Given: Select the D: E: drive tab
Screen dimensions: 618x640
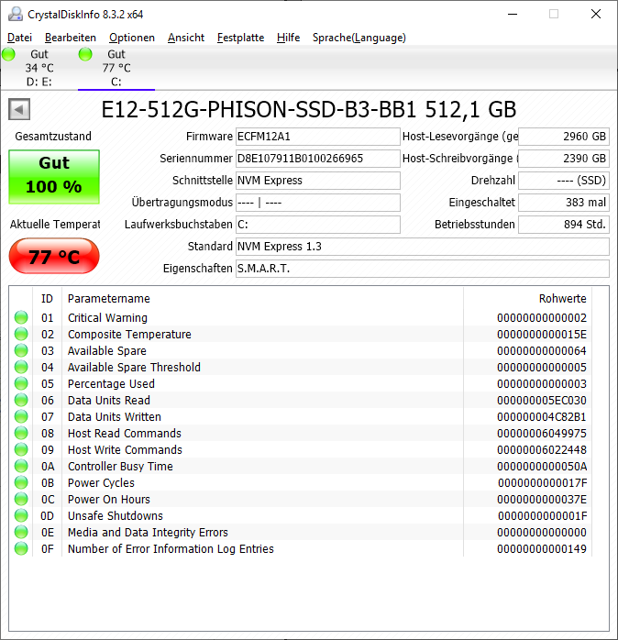Looking at the screenshot, I should pos(39,68).
